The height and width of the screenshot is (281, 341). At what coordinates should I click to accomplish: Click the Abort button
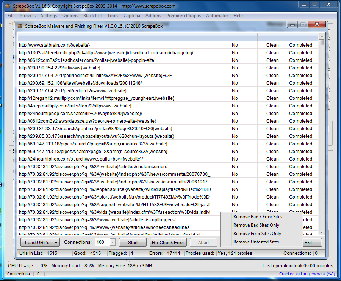click(203, 242)
